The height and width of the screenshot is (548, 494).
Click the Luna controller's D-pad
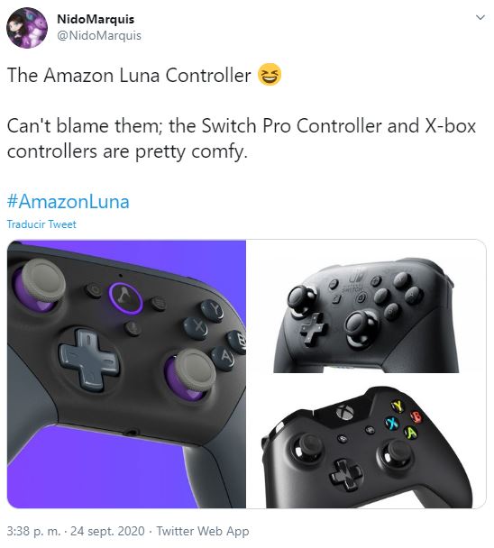89,360
